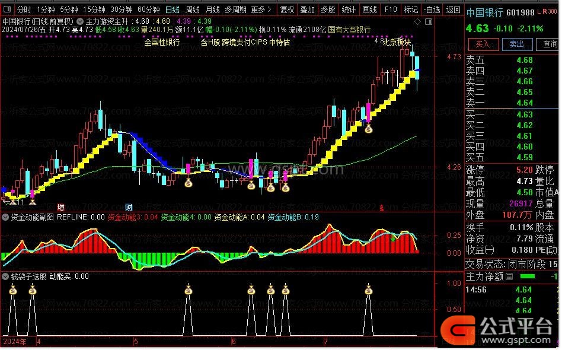Click the diamond icon at chart top-right
The image size is (562, 350).
tap(417, 22)
